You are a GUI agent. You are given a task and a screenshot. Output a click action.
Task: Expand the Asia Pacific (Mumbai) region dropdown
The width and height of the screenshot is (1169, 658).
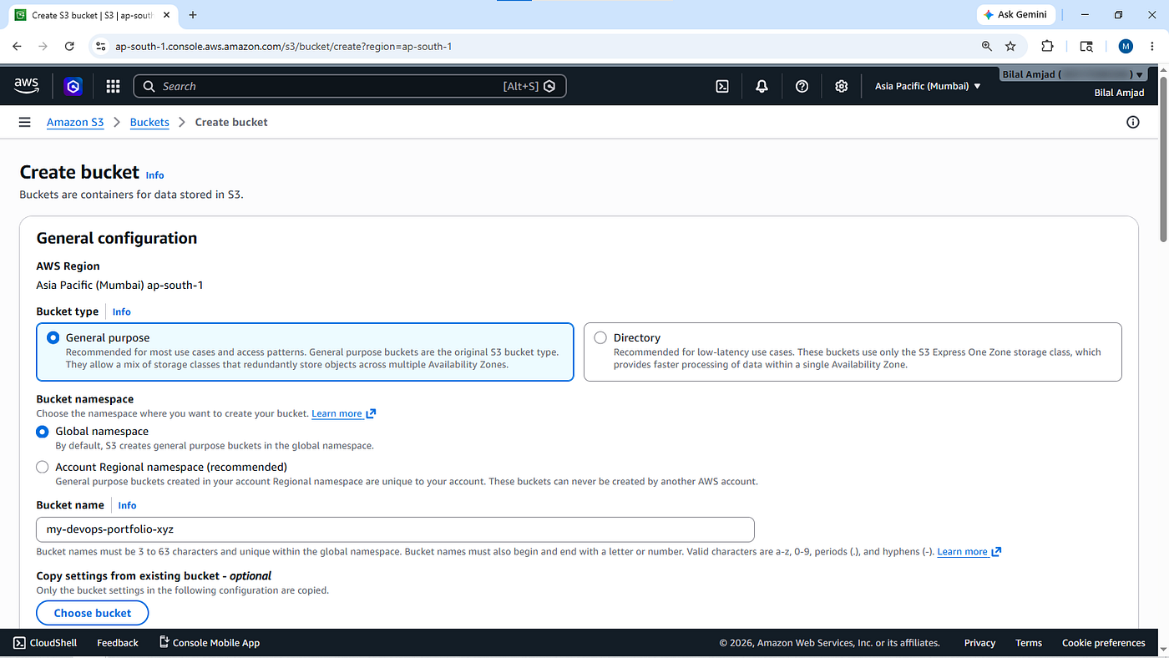[x=928, y=86]
